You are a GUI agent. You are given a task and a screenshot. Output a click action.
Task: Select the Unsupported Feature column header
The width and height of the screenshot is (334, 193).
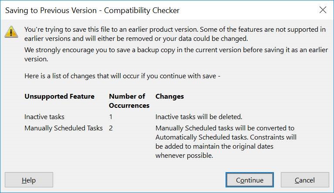point(59,96)
